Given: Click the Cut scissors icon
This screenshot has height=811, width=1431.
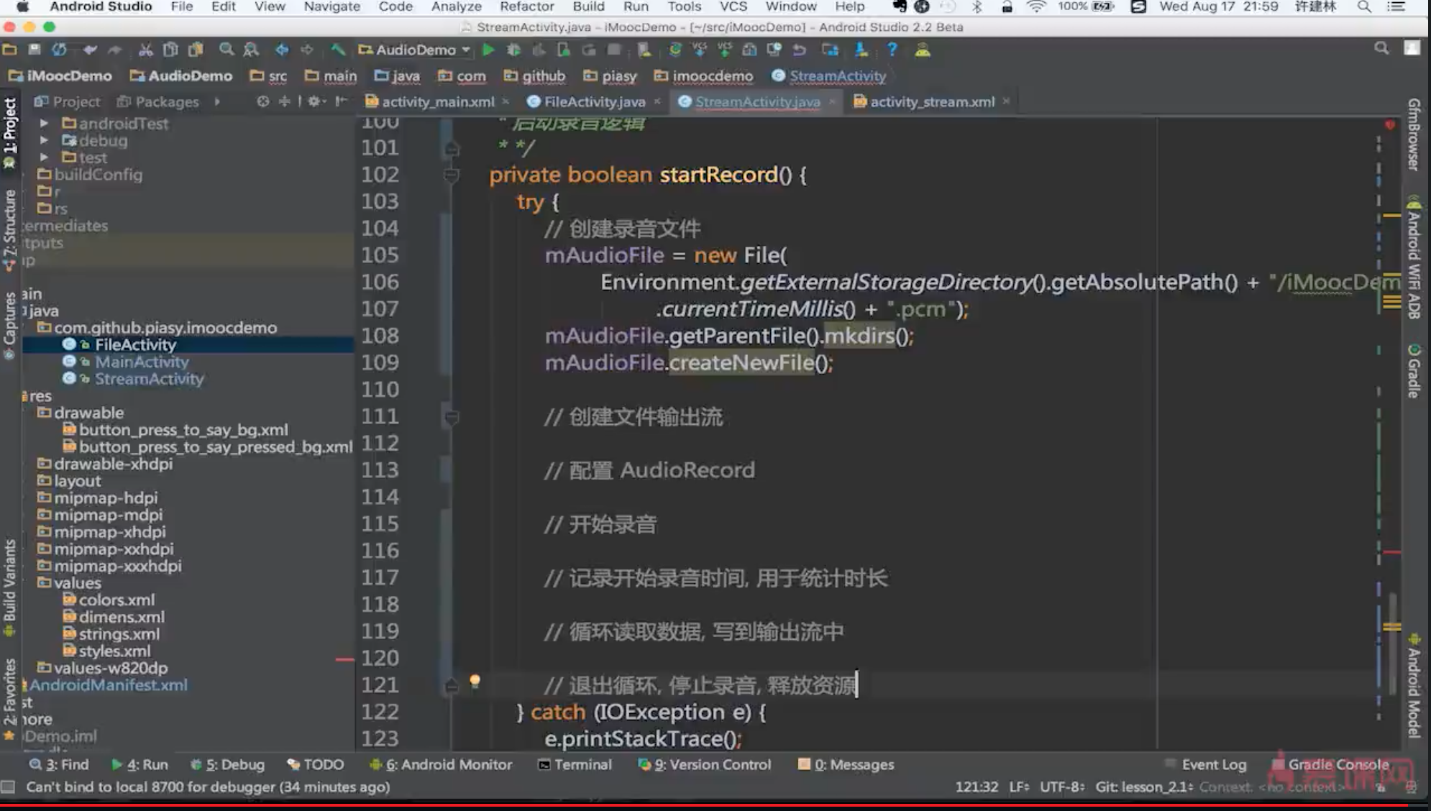Looking at the screenshot, I should point(145,50).
